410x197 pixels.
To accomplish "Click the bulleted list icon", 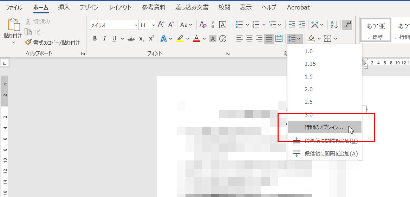I will tap(240, 25).
